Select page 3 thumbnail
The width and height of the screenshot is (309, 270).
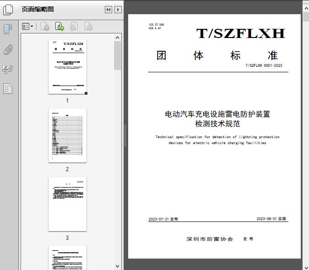(x=67, y=204)
